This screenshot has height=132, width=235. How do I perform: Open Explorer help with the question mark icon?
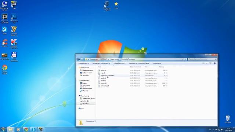214,63
